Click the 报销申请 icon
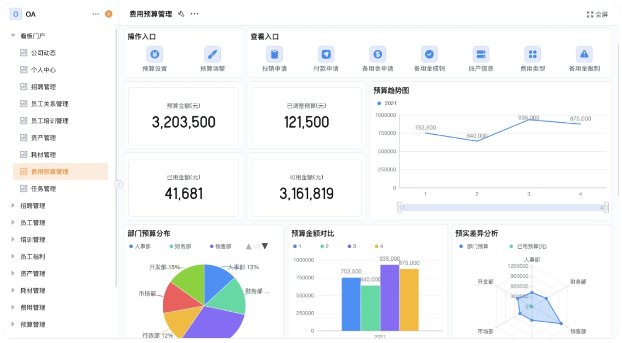The width and height of the screenshot is (622, 343). click(274, 54)
